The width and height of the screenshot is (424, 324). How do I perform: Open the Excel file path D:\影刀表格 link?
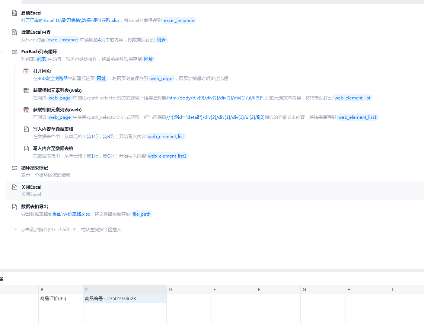[70, 20]
